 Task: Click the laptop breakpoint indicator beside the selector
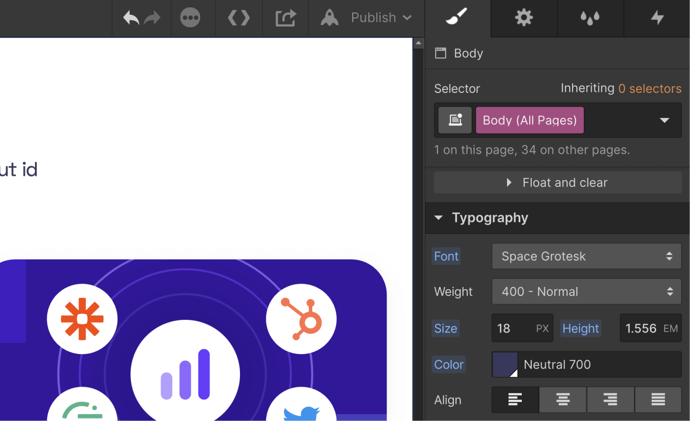tap(454, 120)
